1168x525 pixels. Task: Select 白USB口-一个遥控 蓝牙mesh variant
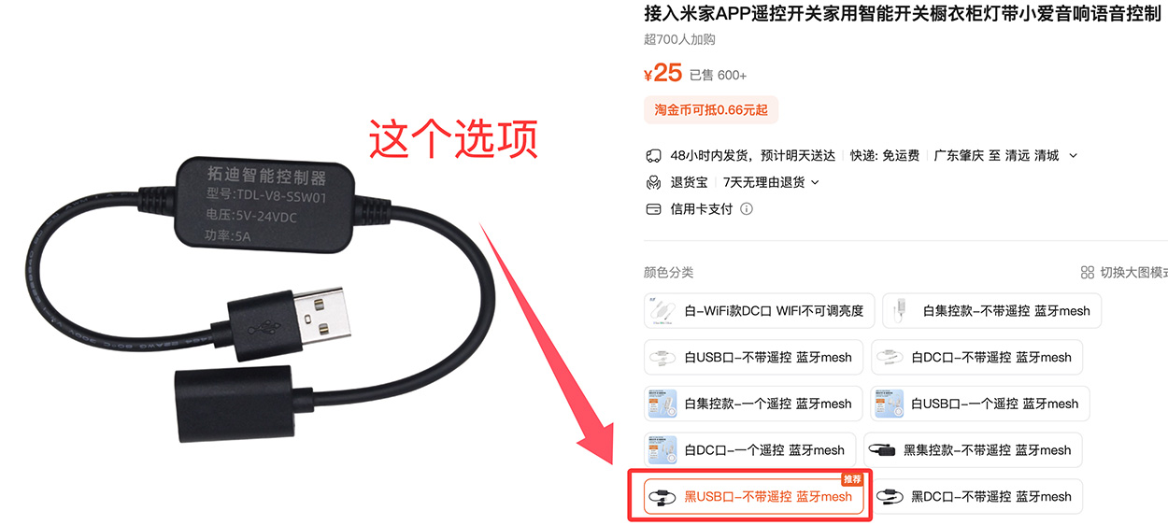(980, 404)
